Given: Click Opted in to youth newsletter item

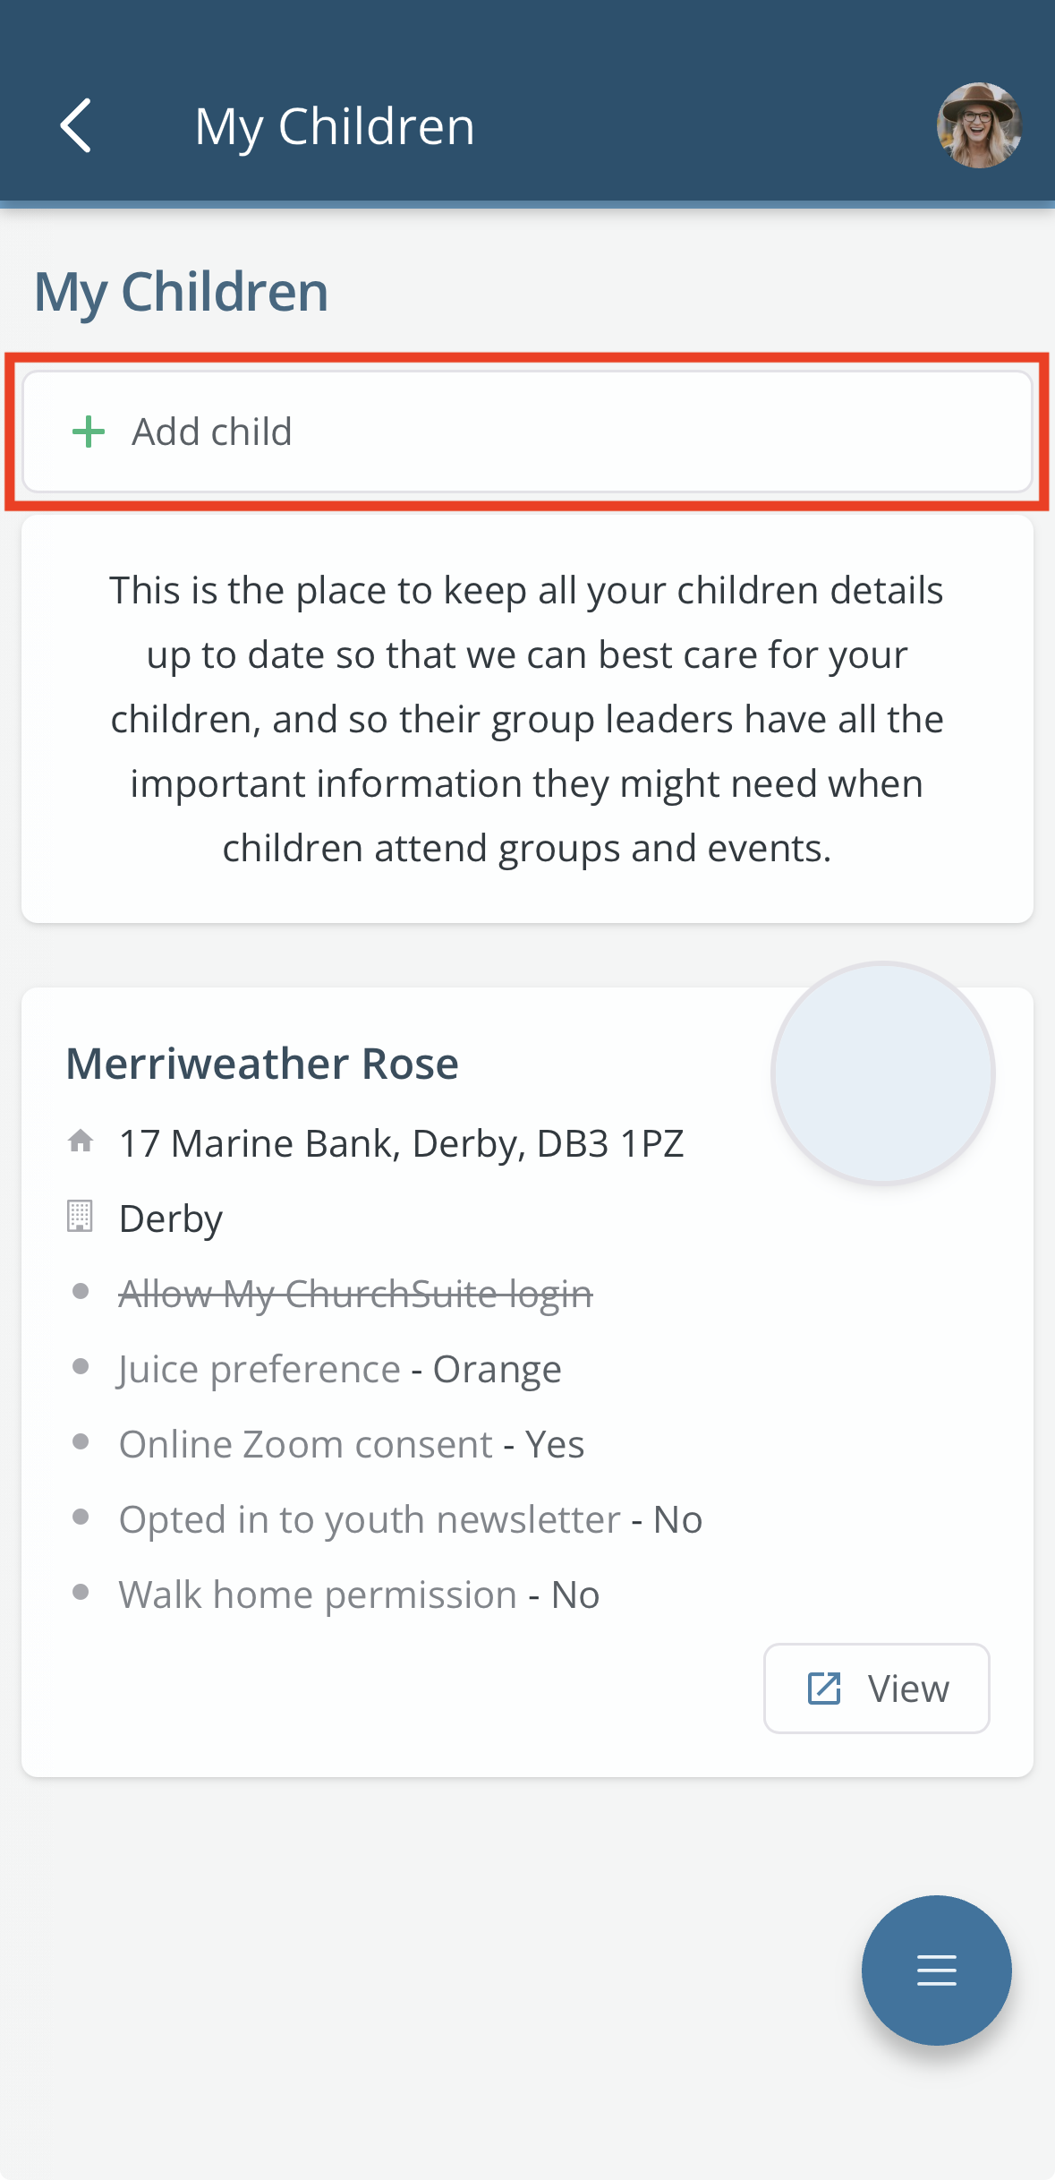Looking at the screenshot, I should coord(410,1519).
